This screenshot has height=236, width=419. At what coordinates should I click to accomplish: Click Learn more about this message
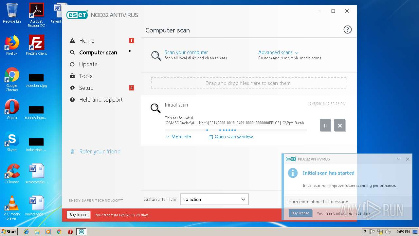318,202
